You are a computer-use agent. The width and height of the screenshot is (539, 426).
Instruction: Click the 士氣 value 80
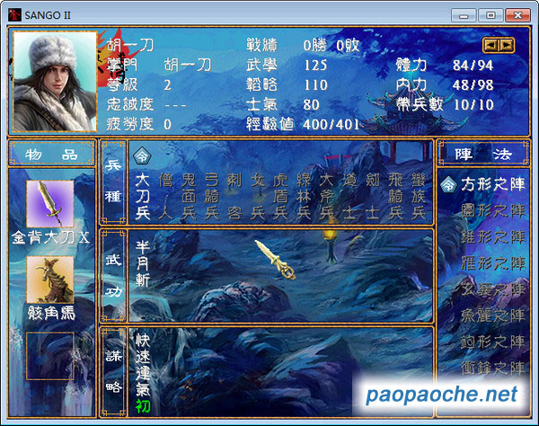pyautogui.click(x=312, y=104)
